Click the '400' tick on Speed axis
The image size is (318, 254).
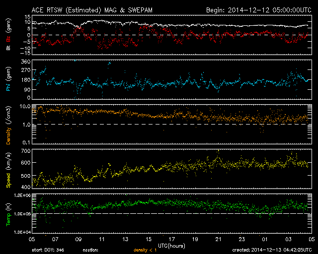tap(26, 187)
